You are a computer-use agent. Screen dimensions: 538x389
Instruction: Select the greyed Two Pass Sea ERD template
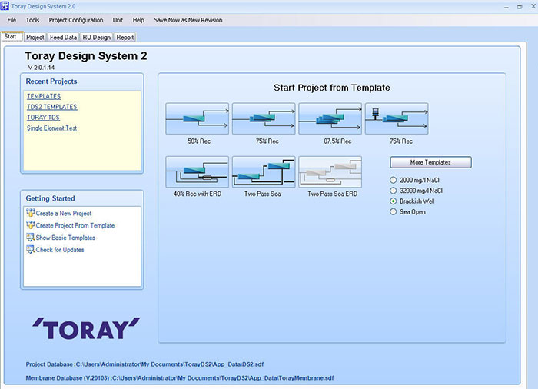330,171
